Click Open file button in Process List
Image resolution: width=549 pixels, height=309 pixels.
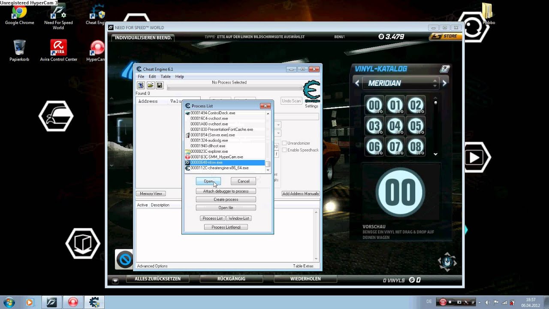(226, 208)
